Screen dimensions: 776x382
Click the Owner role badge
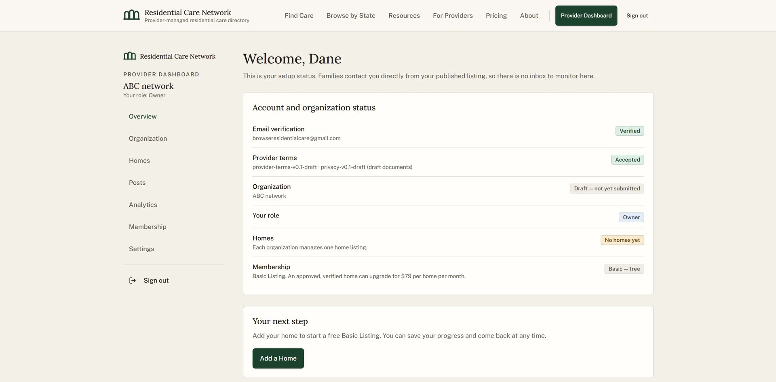[x=631, y=217]
